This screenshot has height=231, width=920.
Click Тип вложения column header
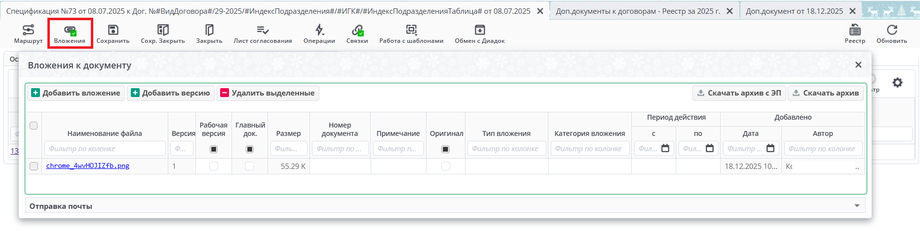(506, 133)
